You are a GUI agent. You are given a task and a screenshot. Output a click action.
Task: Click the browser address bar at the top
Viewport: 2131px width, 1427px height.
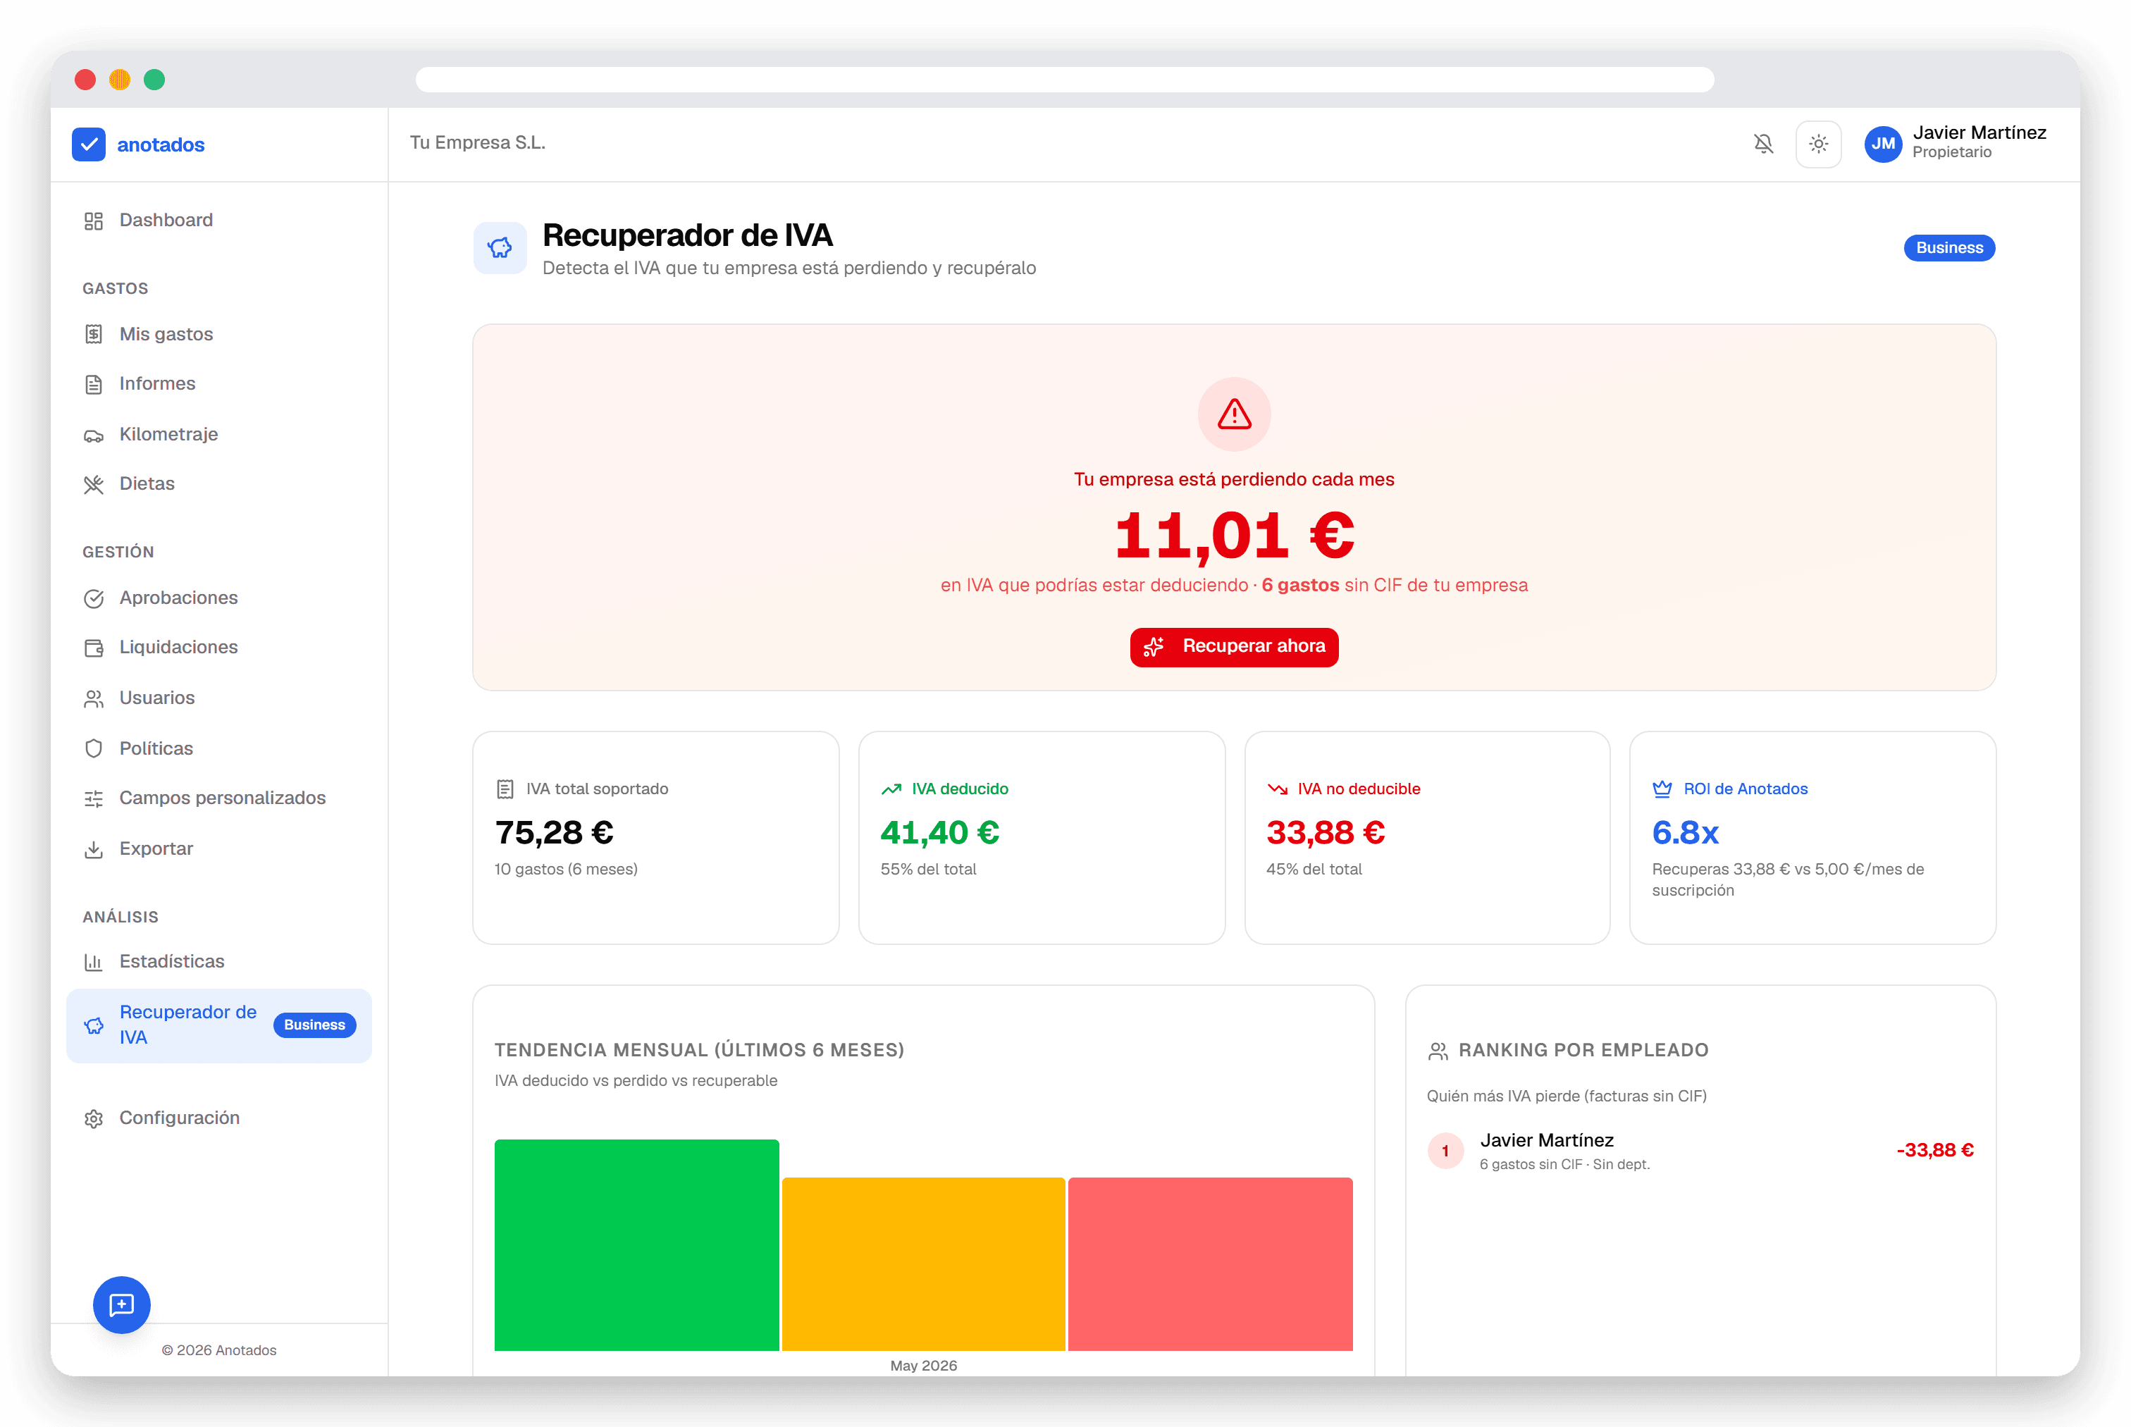1065,79
